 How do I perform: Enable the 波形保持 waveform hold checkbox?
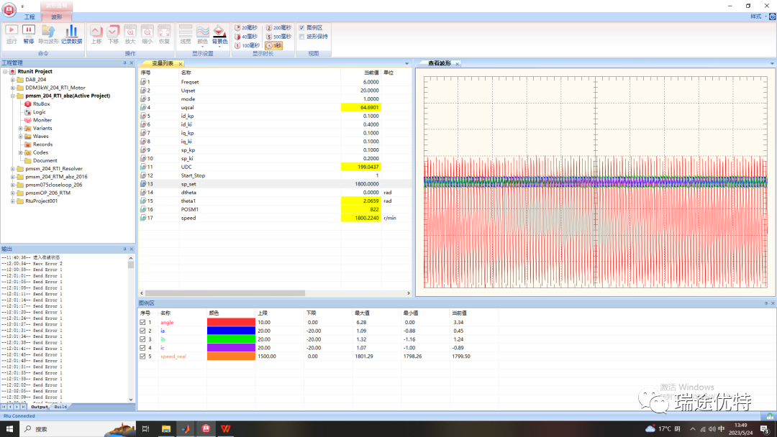point(301,36)
